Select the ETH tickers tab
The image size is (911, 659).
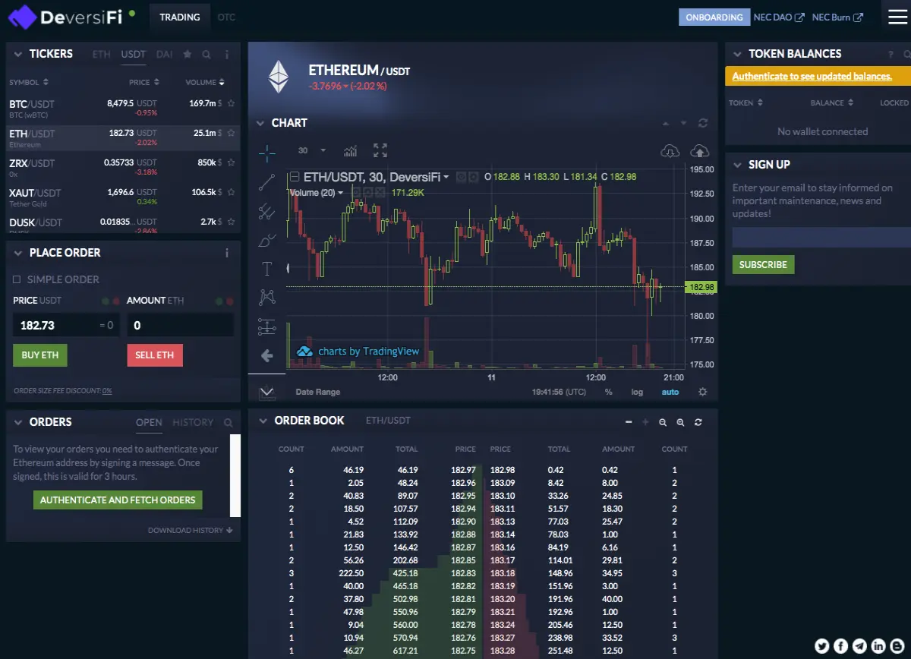(101, 55)
